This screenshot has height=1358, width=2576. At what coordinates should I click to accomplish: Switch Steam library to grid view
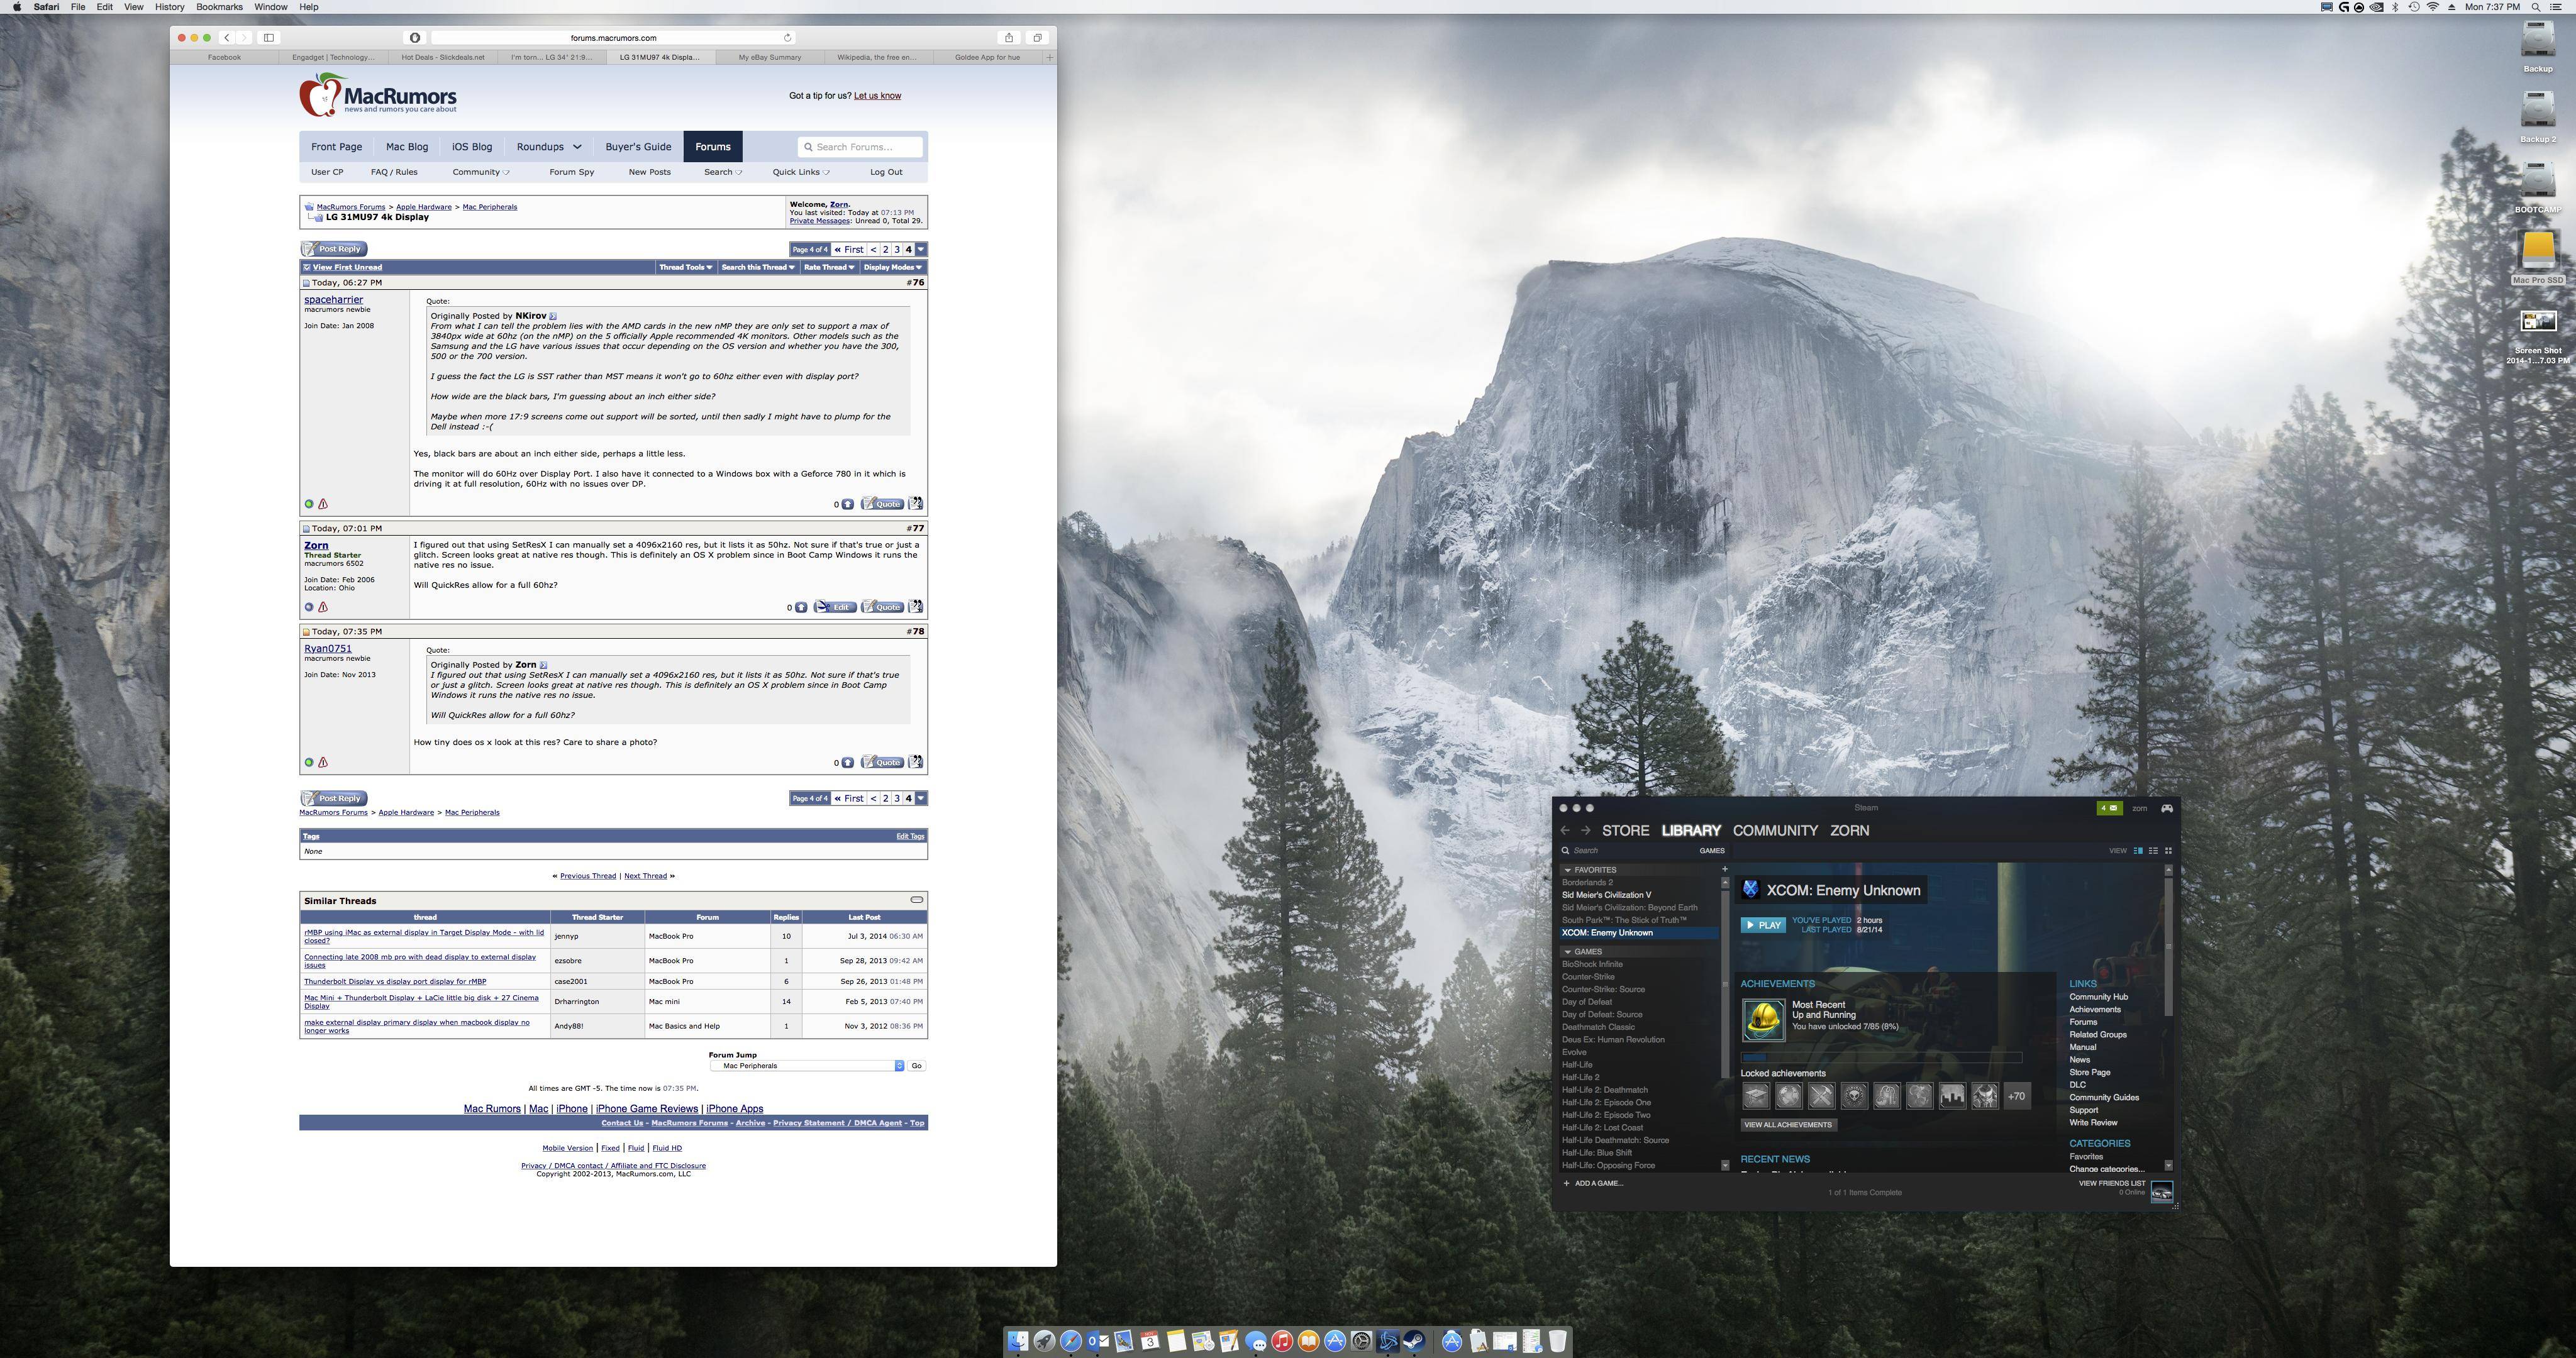(x=2168, y=851)
